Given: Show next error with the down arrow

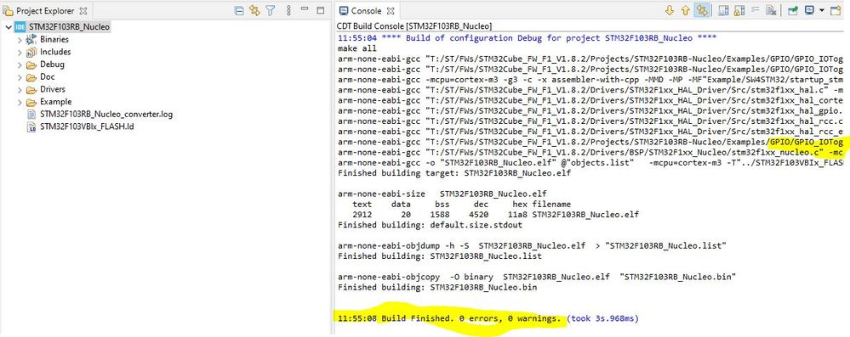Looking at the screenshot, I should coord(670,11).
